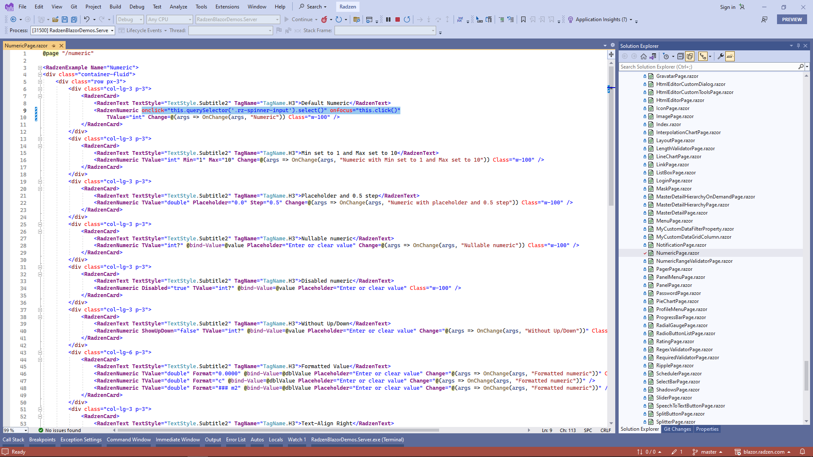
Task: Open the Immediate Window tab
Action: coord(178,440)
